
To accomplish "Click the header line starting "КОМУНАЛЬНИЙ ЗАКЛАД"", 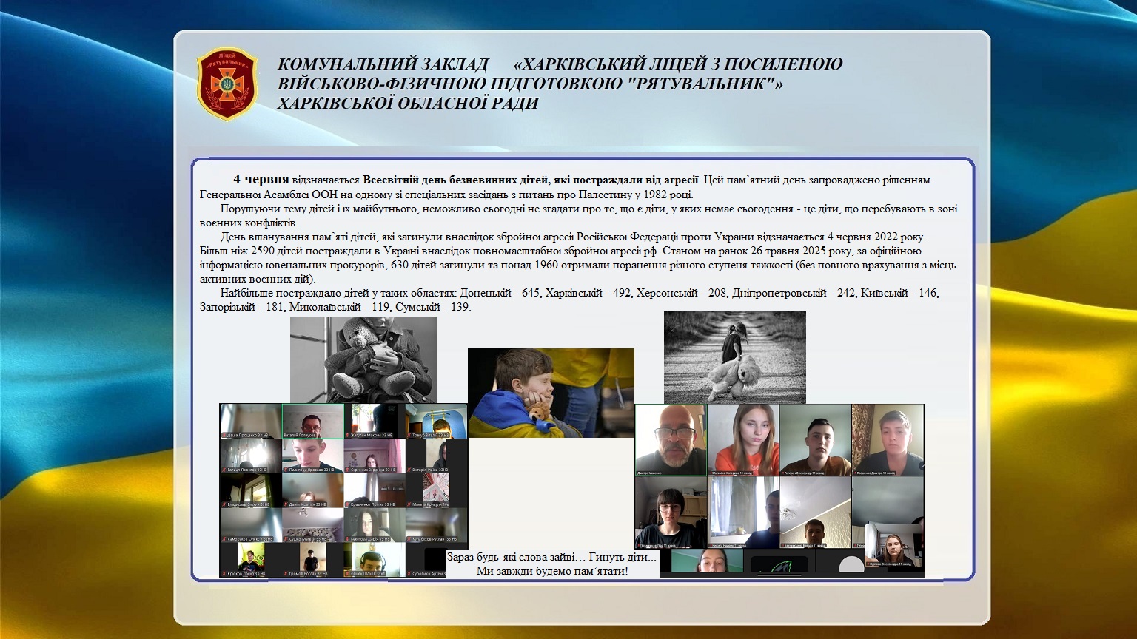I will (x=560, y=64).
